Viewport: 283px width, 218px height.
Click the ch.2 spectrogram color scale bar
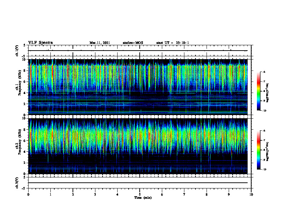(x=258, y=150)
